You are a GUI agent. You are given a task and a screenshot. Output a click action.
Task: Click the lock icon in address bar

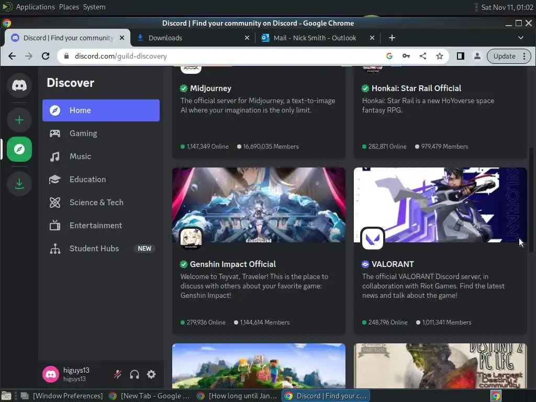click(66, 56)
